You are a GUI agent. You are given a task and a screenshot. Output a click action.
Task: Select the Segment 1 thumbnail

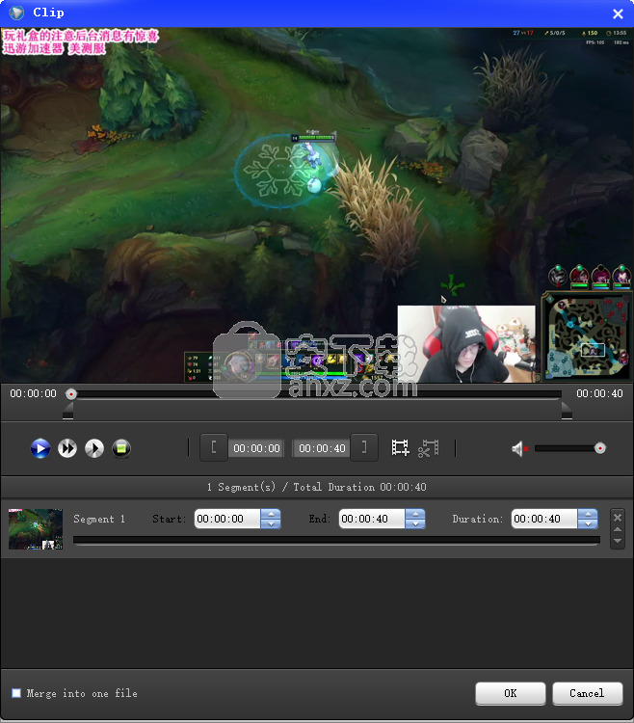click(36, 529)
